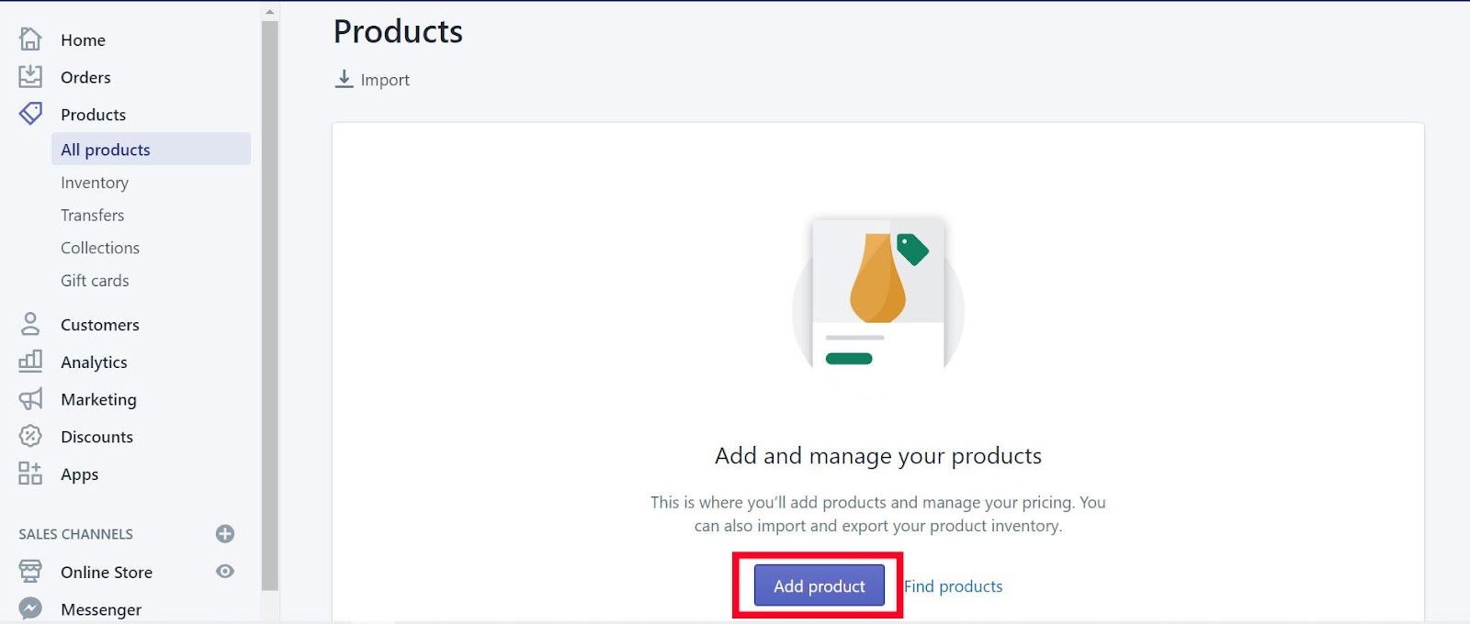The height and width of the screenshot is (624, 1470).
Task: Click the Messenger chat icon
Action: point(30,608)
